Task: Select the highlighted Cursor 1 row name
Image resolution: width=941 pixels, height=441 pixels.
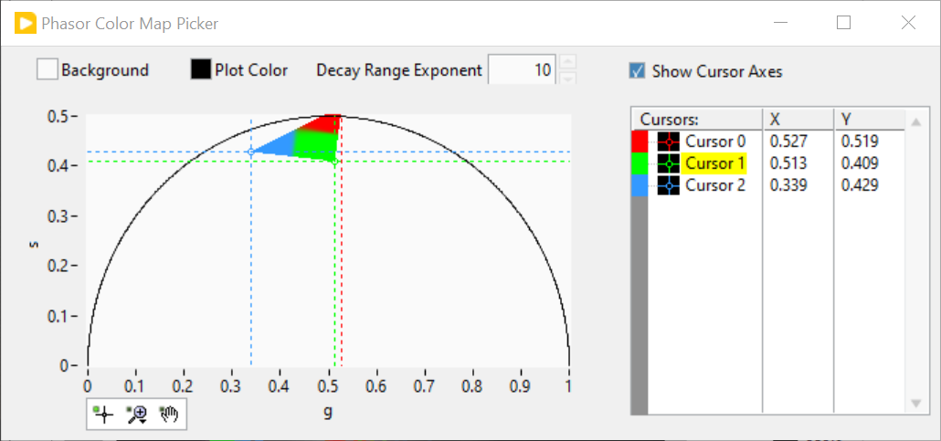Action: coord(715,163)
